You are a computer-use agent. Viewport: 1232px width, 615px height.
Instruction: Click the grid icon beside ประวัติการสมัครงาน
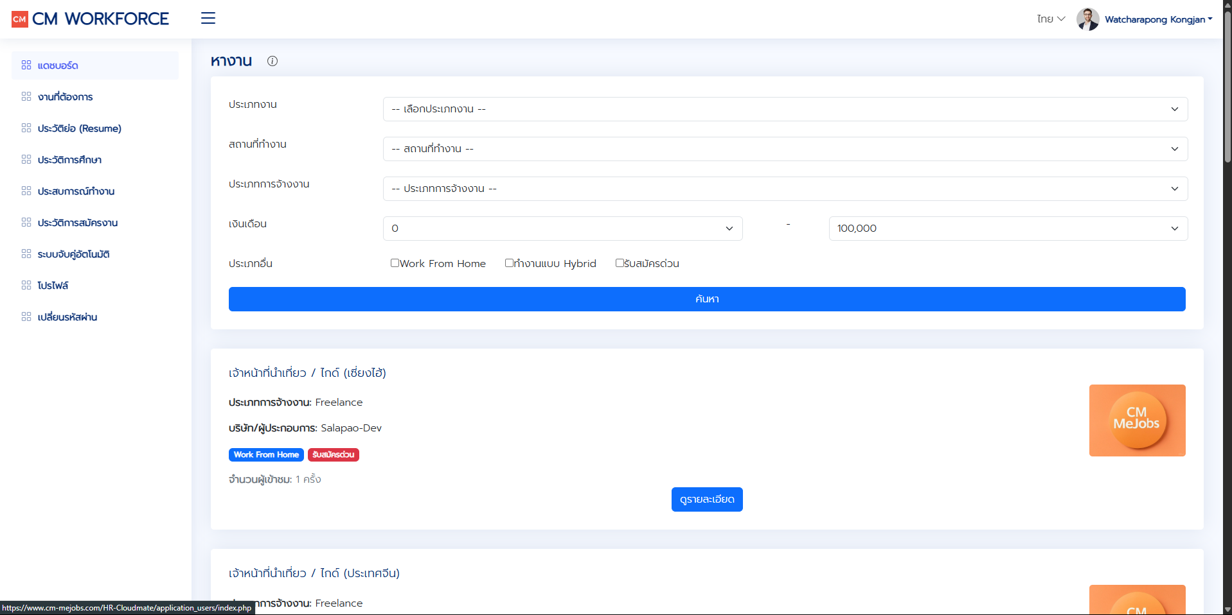[26, 222]
